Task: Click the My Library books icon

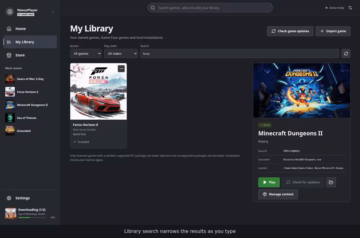Action: (9, 42)
